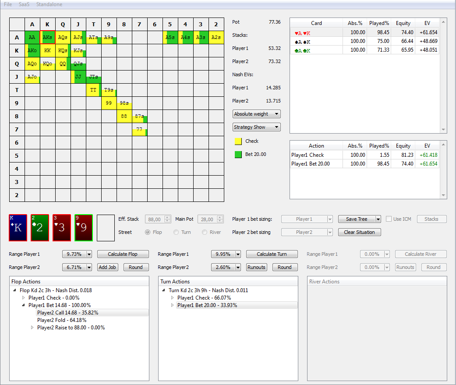Select the 77 hand cell
Image resolution: width=456 pixels, height=385 pixels.
tap(140, 129)
